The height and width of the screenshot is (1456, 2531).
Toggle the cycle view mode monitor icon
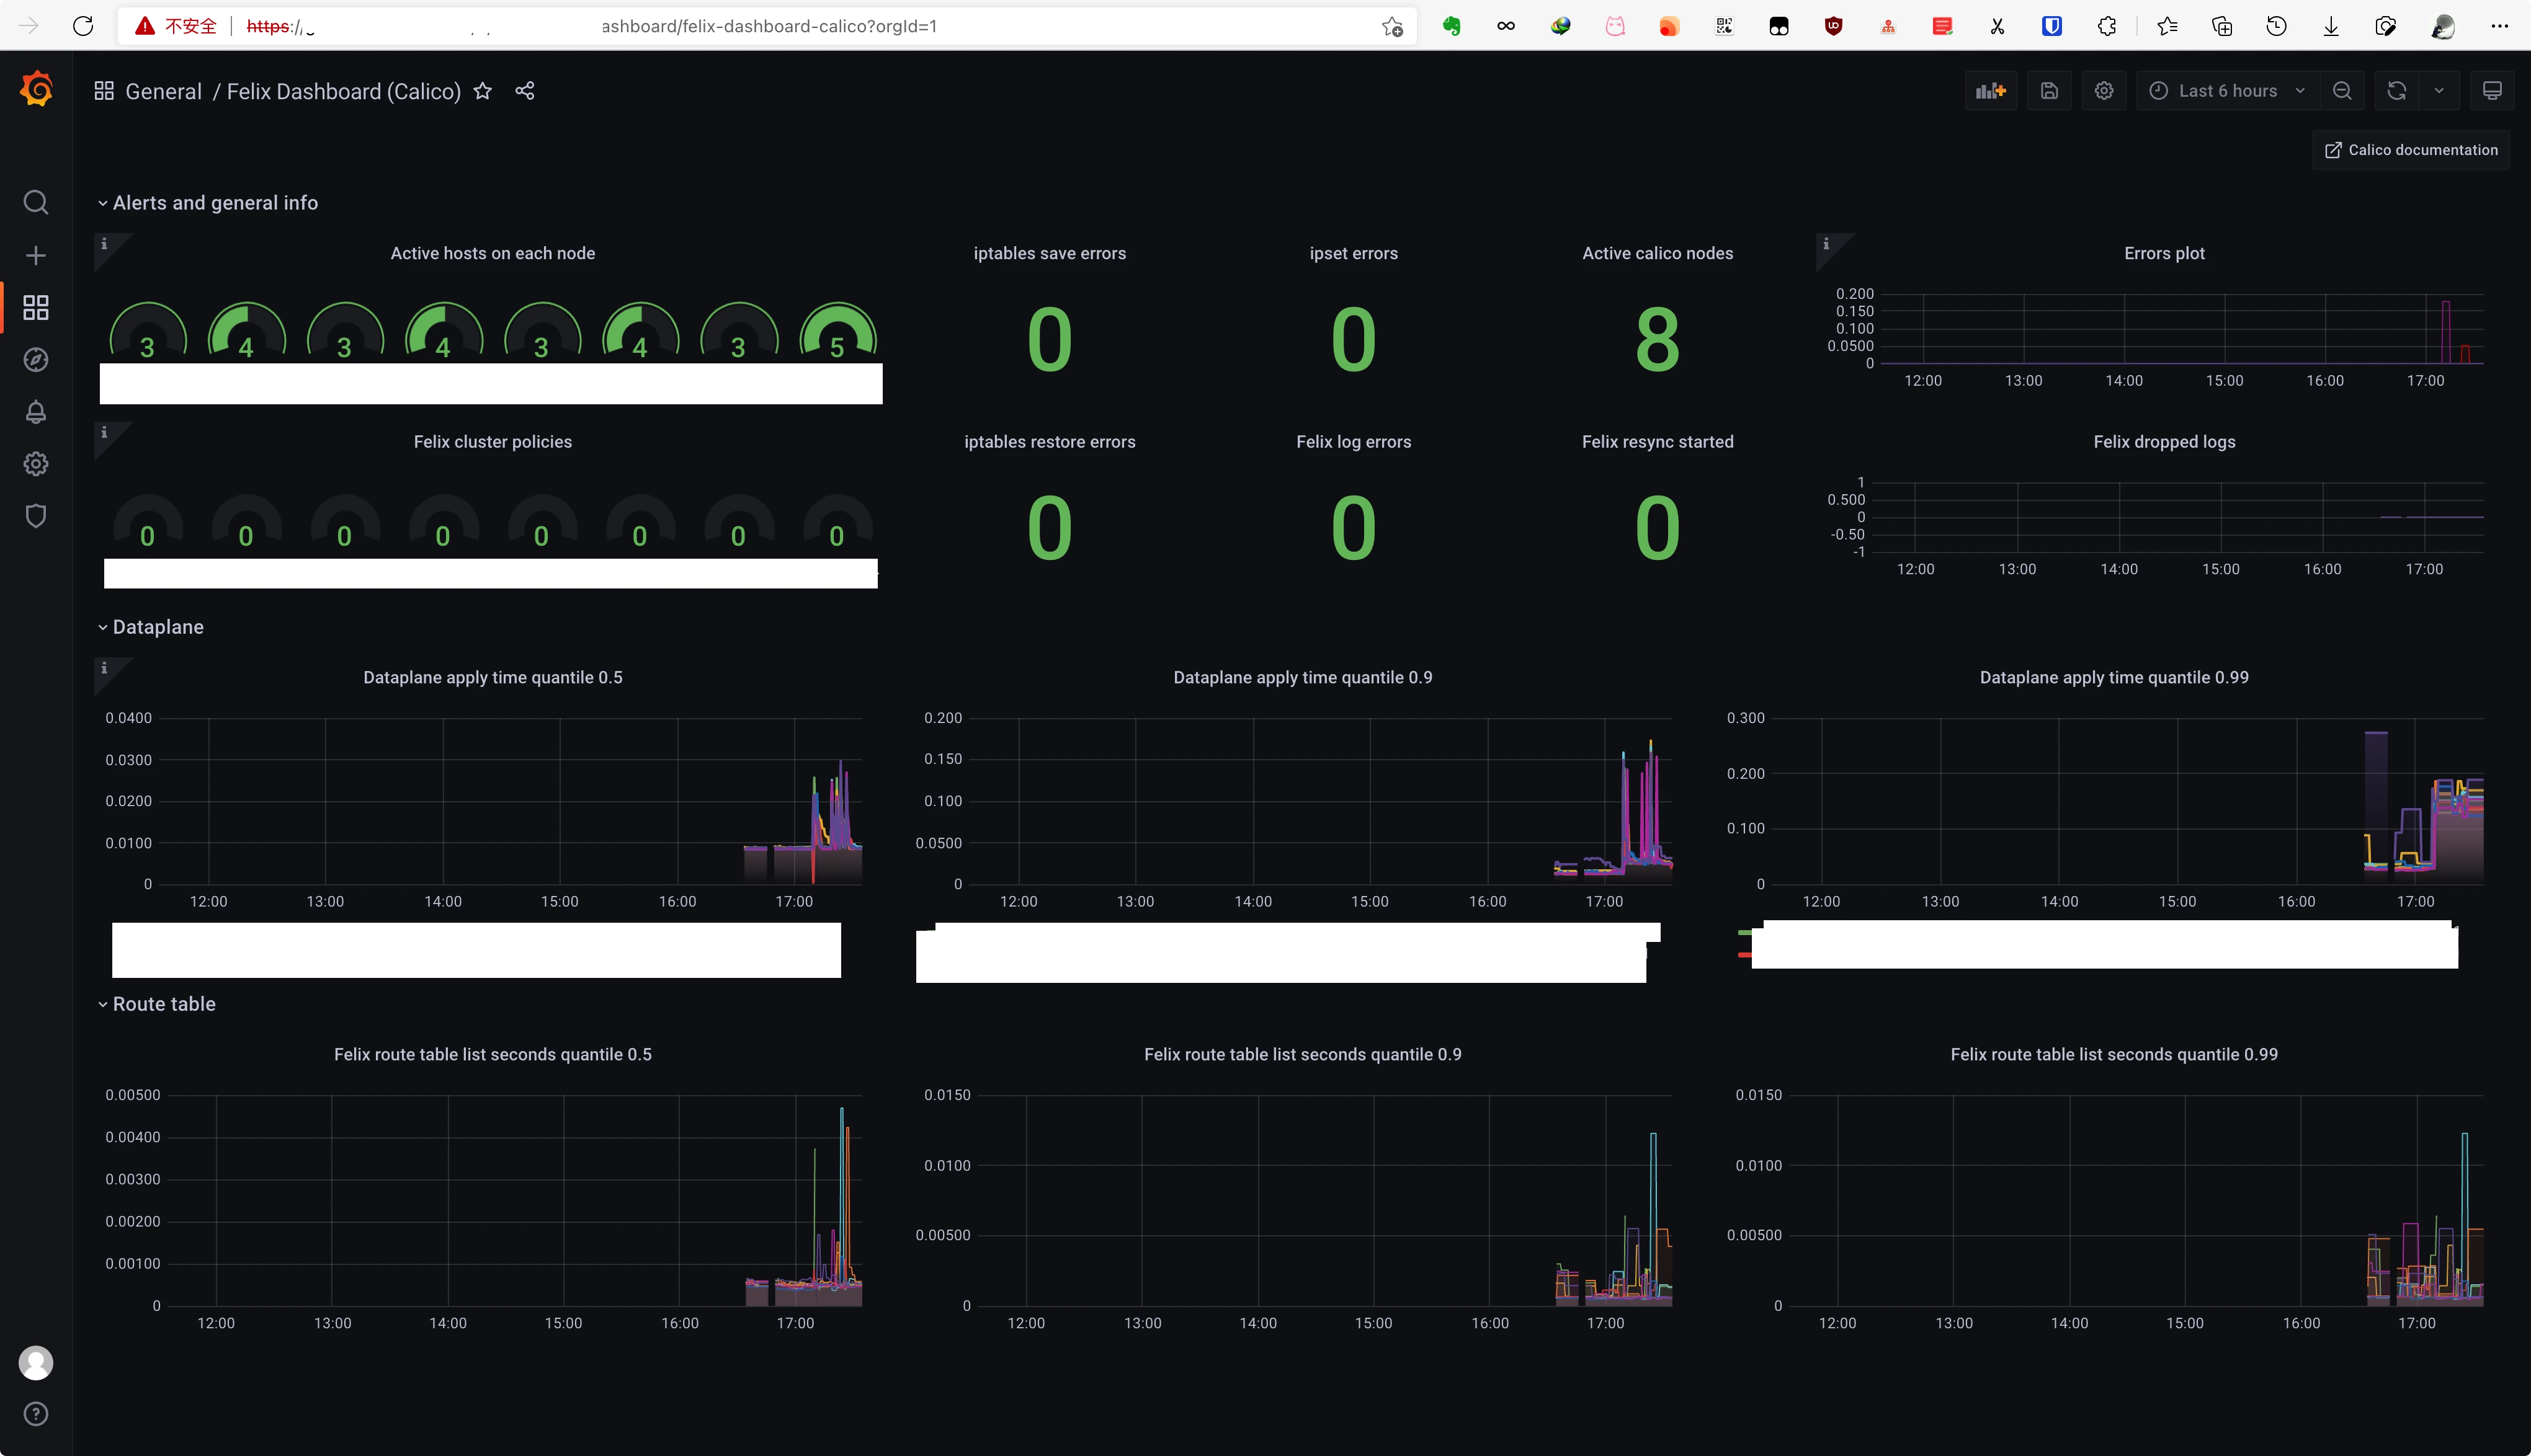pos(2492,91)
